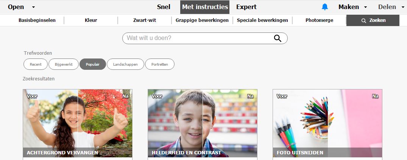407x160 pixels.
Task: Click the notification bell icon
Action: [x=325, y=7]
